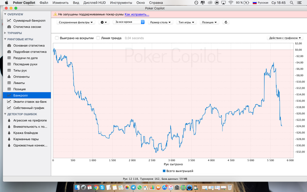Collapse the OVERVIEW section
This screenshot has height=192, width=307.
tap(5, 14)
